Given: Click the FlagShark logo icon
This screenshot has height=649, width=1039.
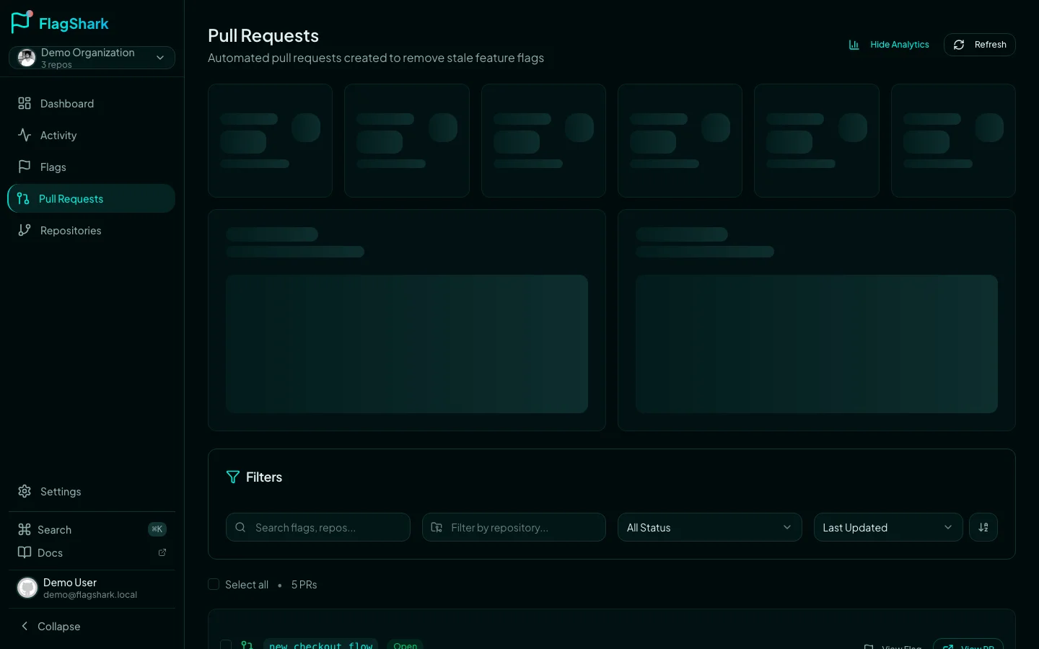Looking at the screenshot, I should coord(22,22).
